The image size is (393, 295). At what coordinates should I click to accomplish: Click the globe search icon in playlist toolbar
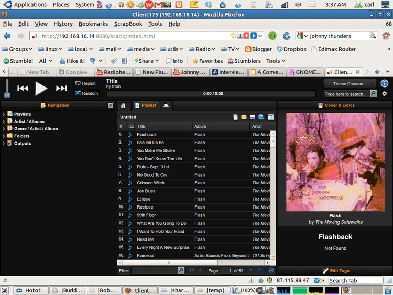(x=261, y=117)
